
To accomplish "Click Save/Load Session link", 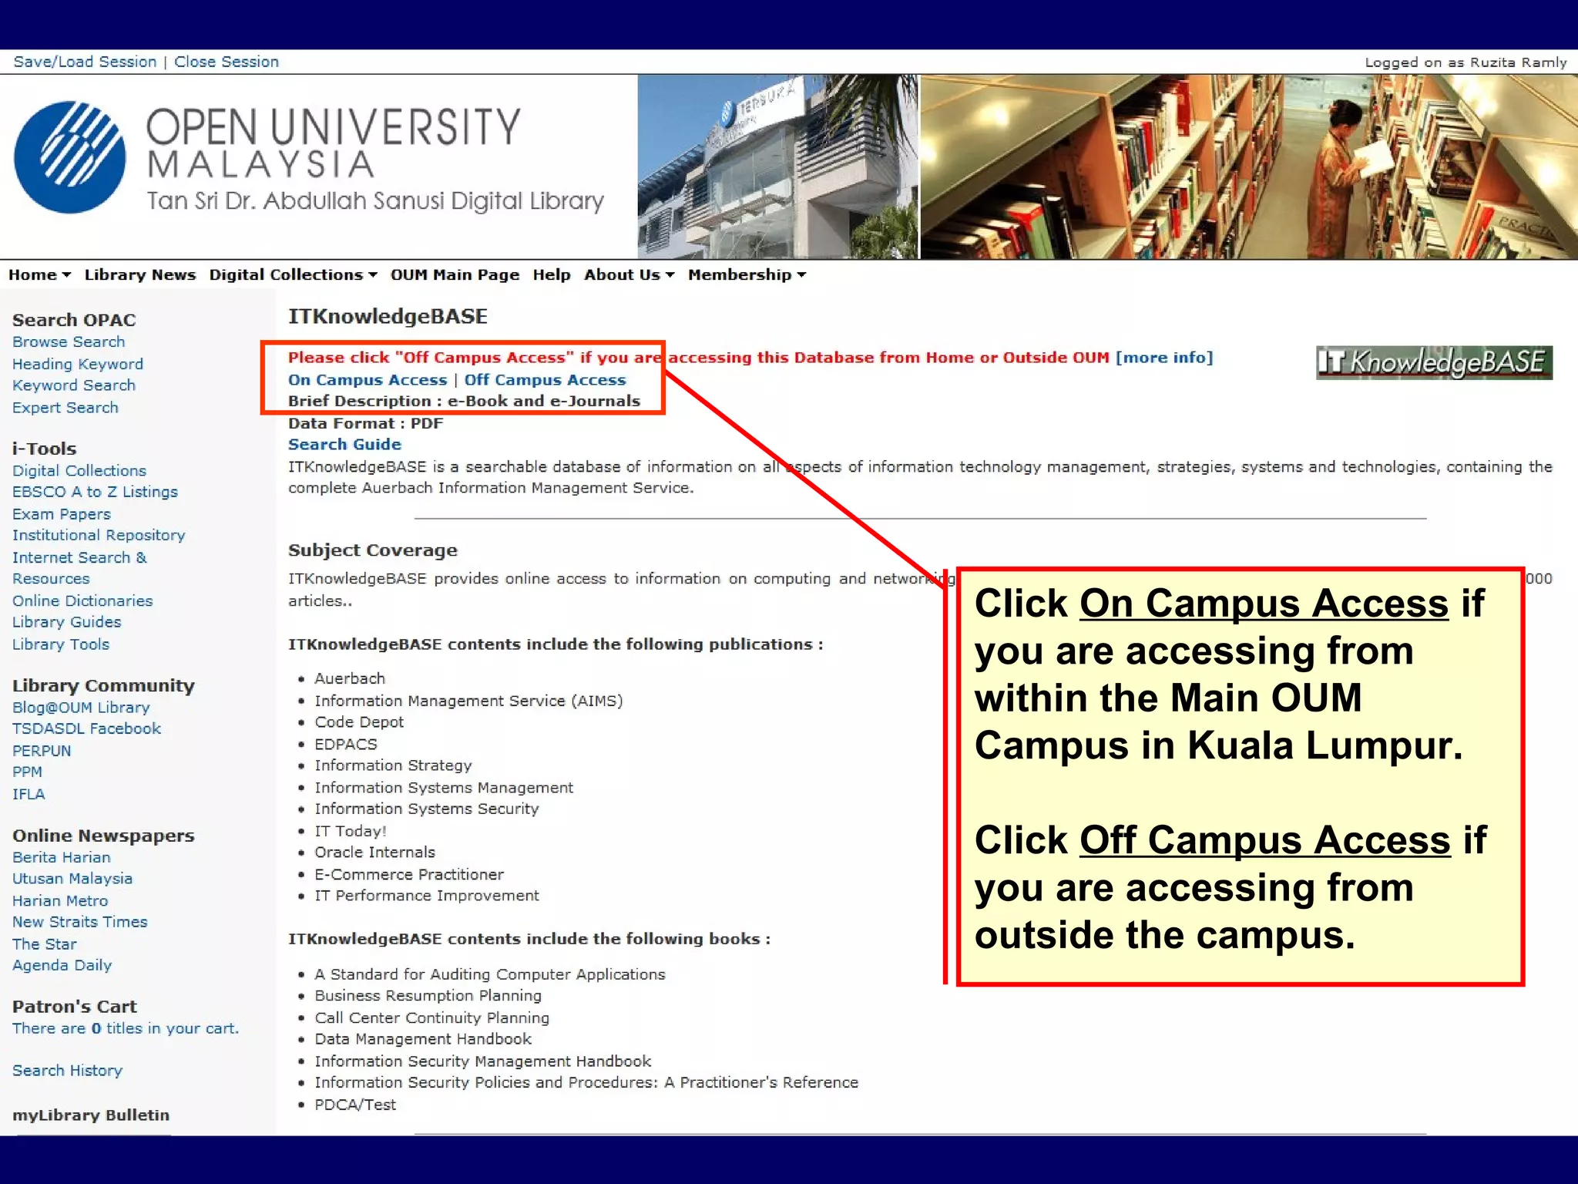I will coord(85,62).
